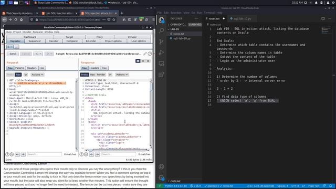Screen dimensions: 336x189
Task: Click the response pane vertical scrollbar
Action: (x=151, y=113)
